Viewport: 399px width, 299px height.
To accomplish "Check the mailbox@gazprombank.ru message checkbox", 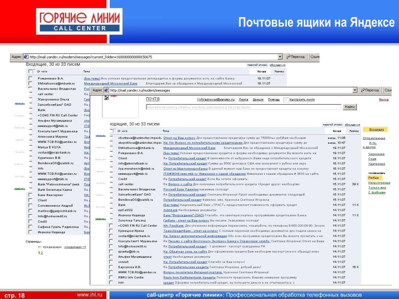I will tap(30, 211).
